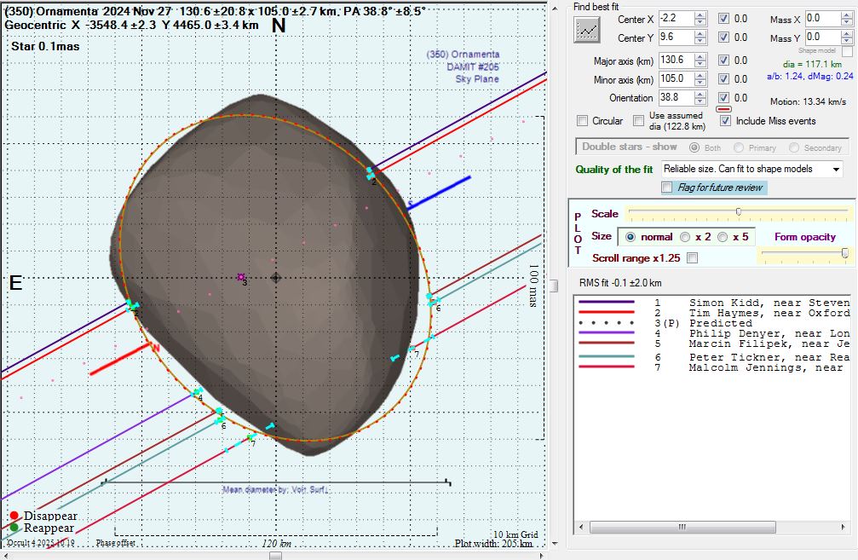Select the x 5 plot size option

[723, 237]
